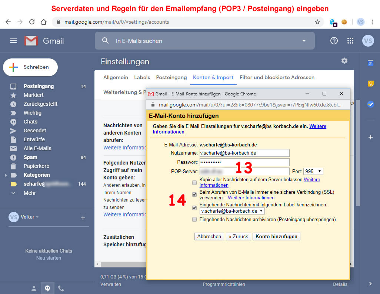Get add-ons with the plus icon
The image size is (380, 294).
coord(370,137)
